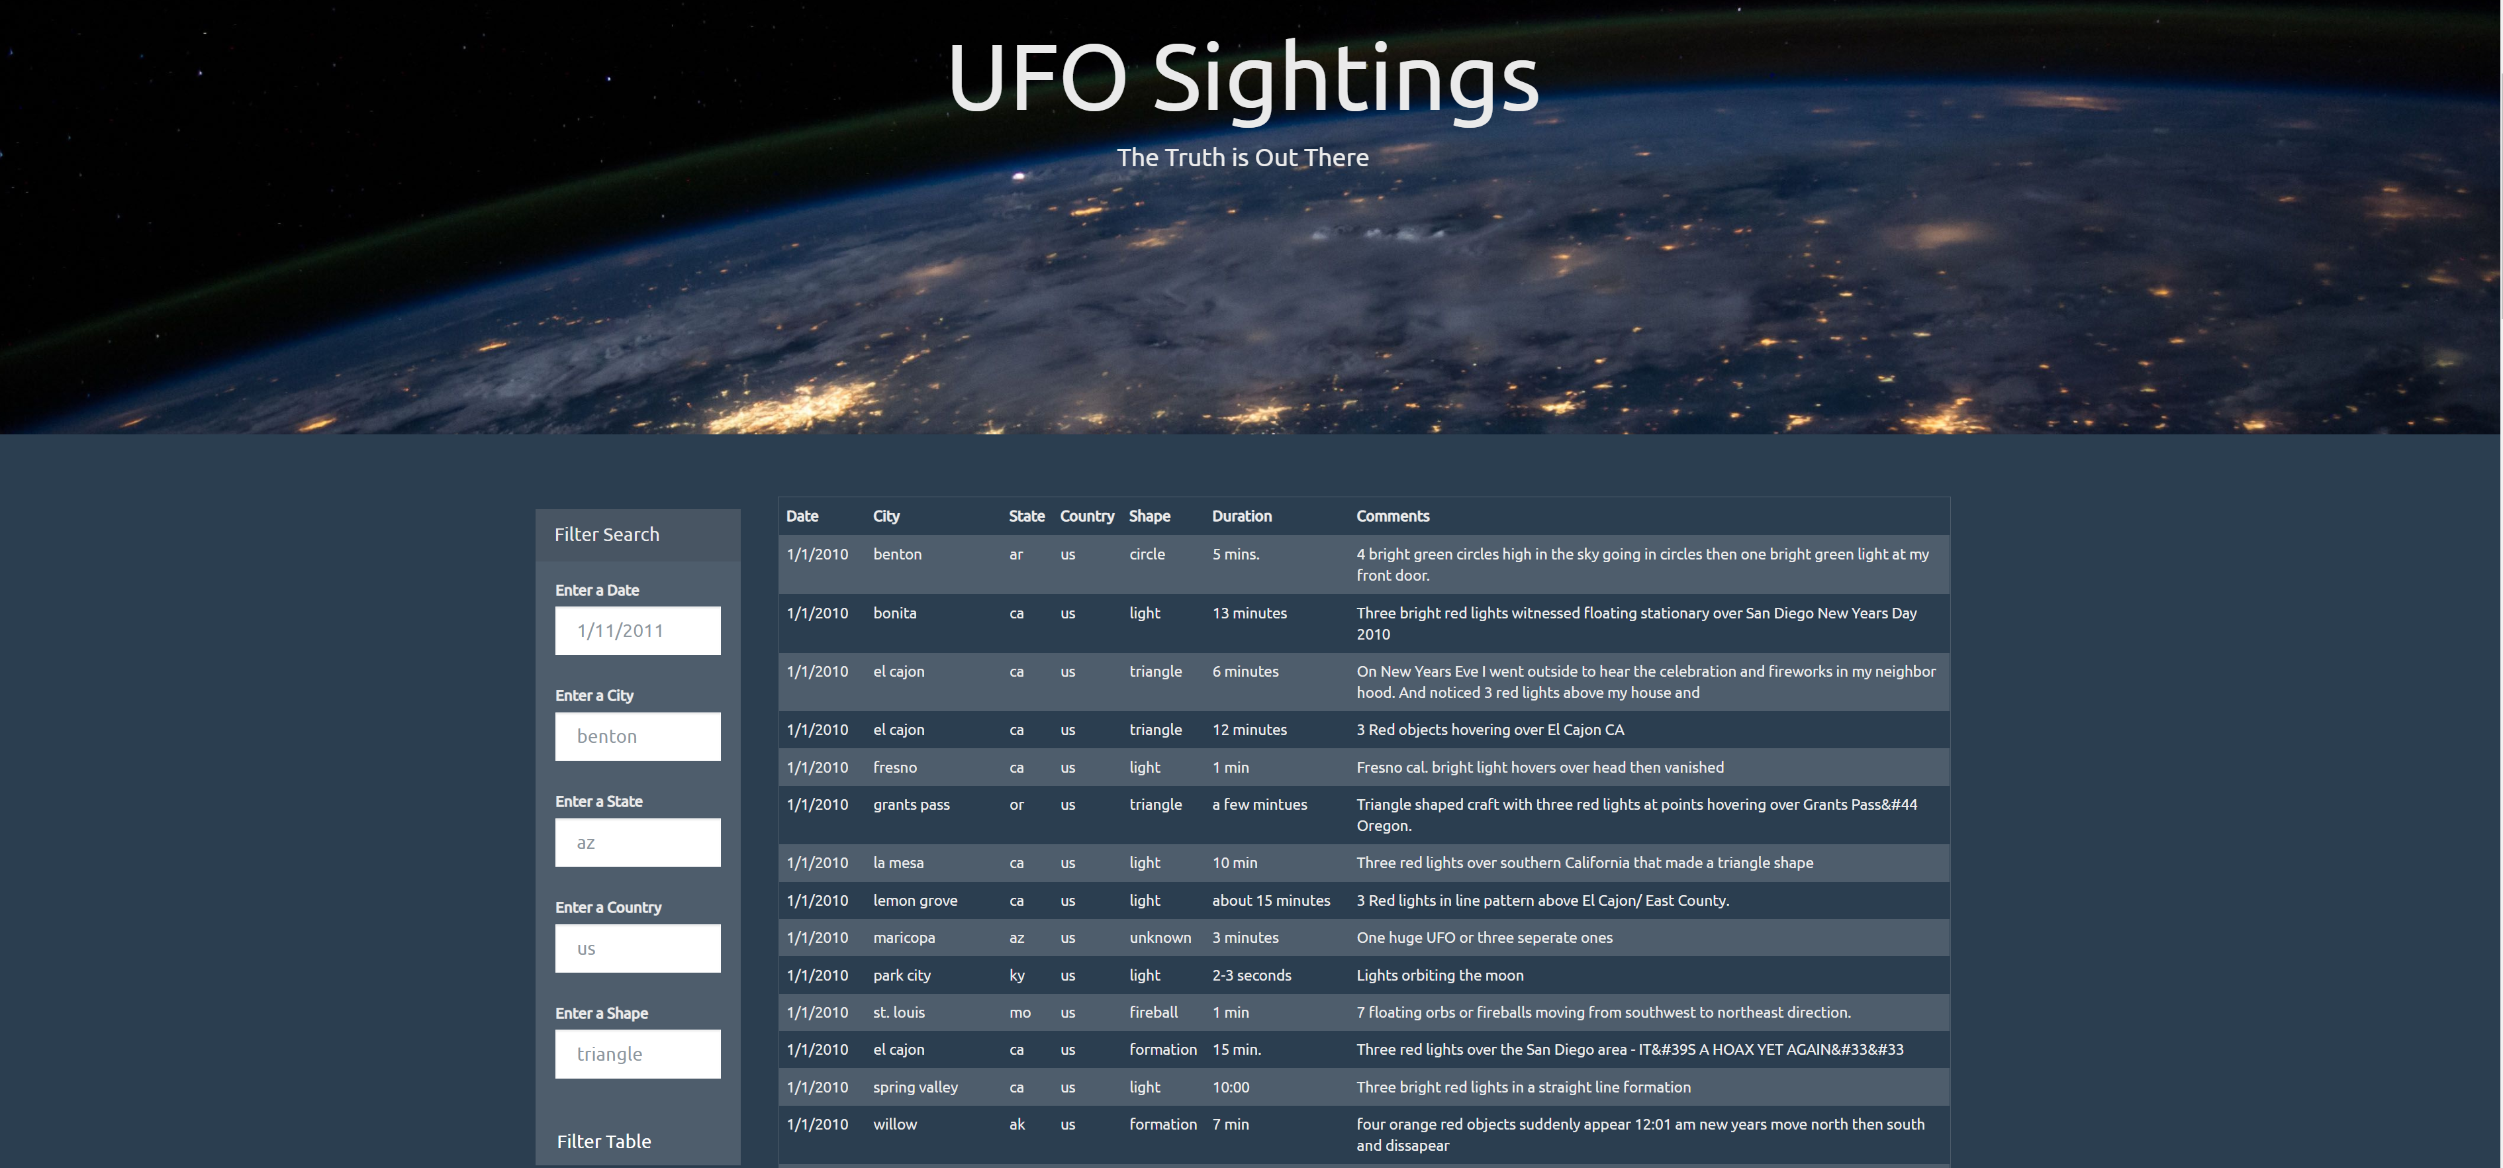
Task: Select the grants pass city cell
Action: (x=912, y=804)
